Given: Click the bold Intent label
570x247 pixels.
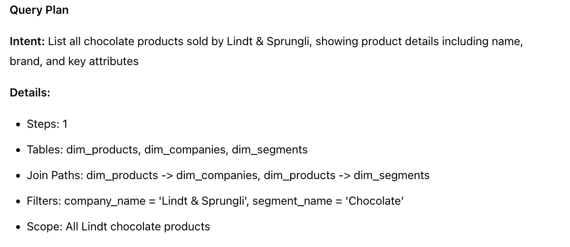Looking at the screenshot, I should (x=27, y=41).
